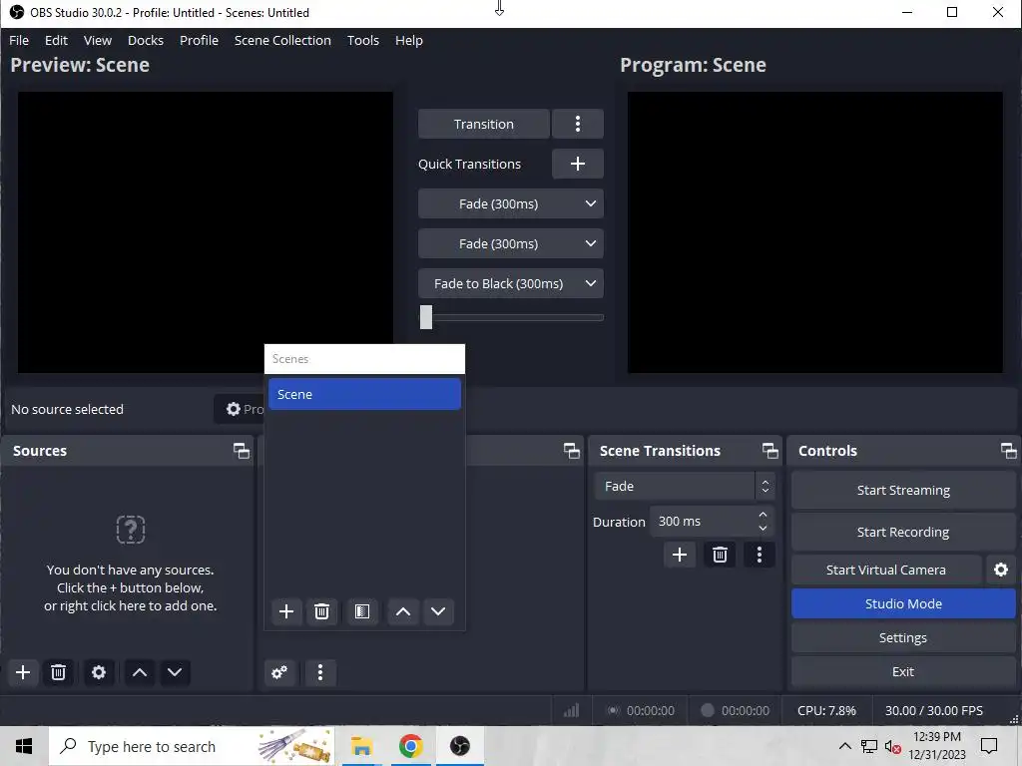Move source up in Sources dock
Screen dimensions: 1022x766
[140, 672]
